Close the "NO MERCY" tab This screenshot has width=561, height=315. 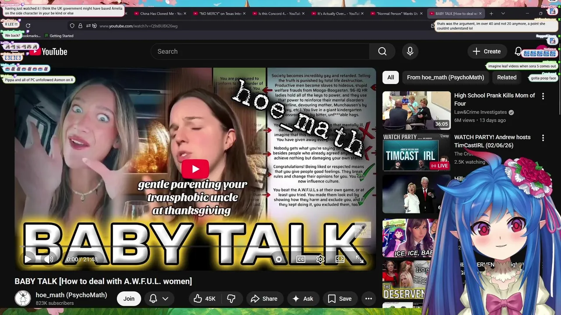pyautogui.click(x=244, y=14)
